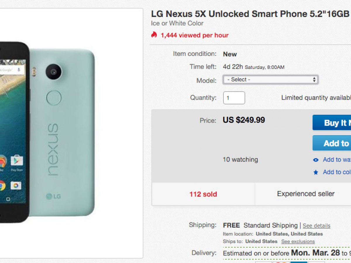
Task: Click the LG logo on the phone back
Action: (x=53, y=196)
